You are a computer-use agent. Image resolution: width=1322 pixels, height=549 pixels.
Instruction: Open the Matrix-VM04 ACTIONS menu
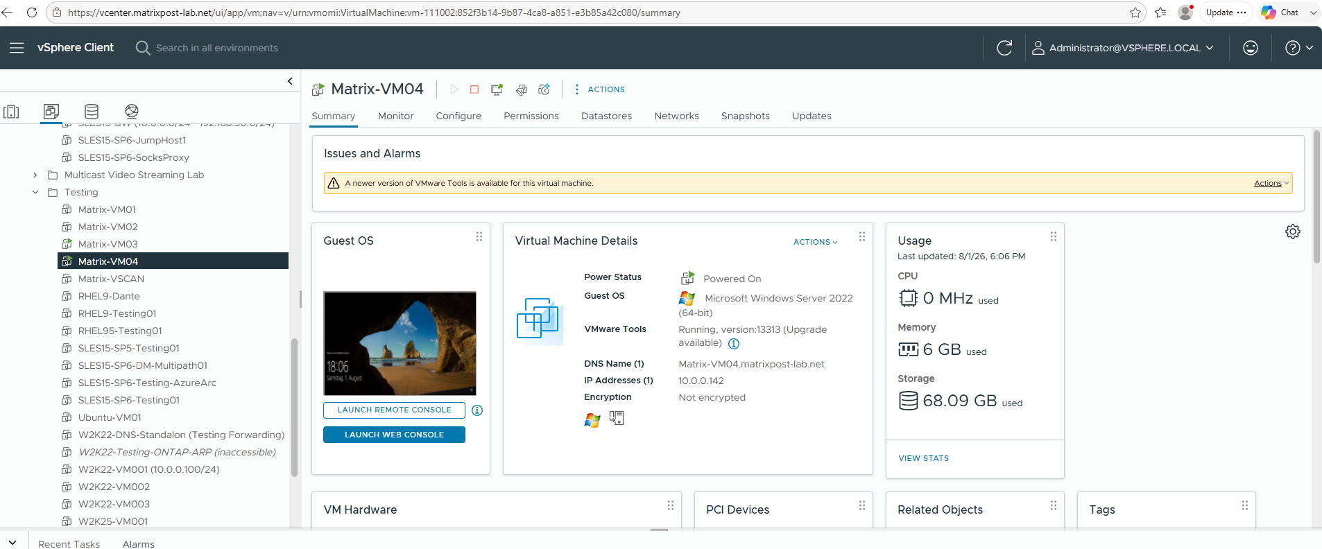599,89
